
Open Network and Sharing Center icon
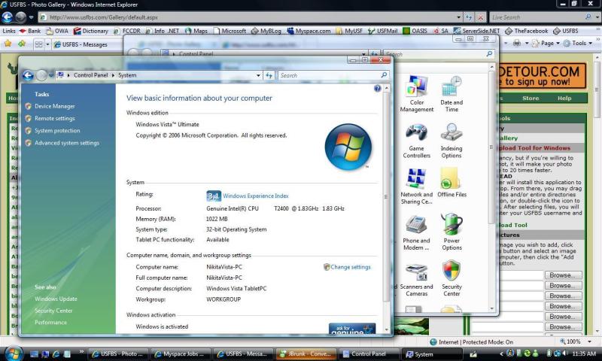(417, 187)
